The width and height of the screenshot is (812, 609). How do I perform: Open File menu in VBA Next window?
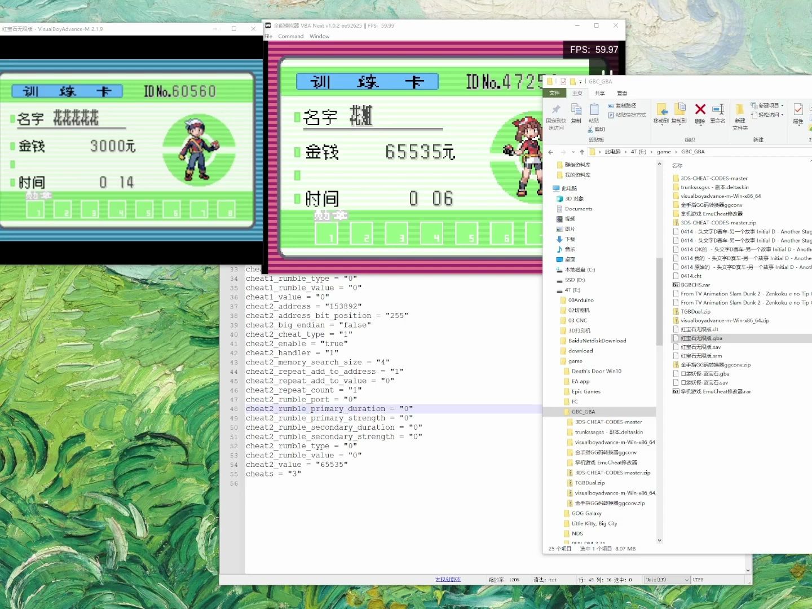268,36
